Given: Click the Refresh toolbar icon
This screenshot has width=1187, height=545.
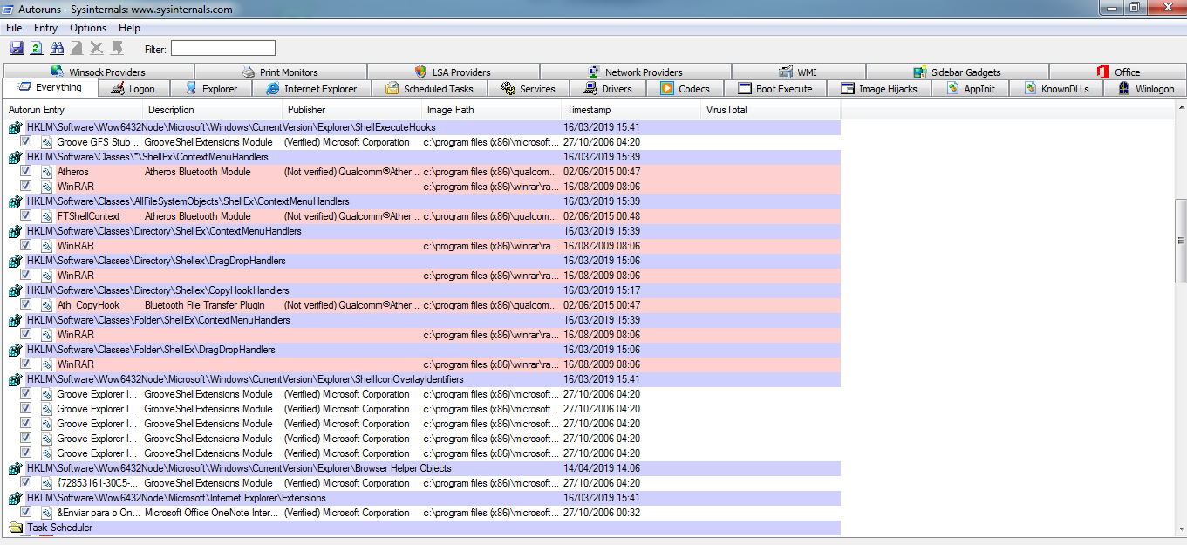Looking at the screenshot, I should (37, 48).
